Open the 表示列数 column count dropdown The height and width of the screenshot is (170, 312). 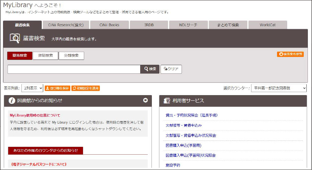click(32, 88)
